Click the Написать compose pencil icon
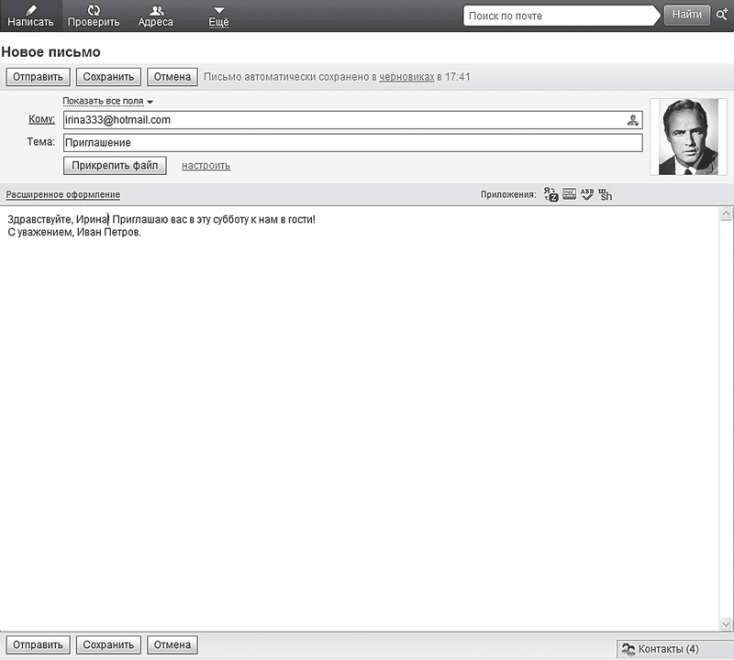Image resolution: width=734 pixels, height=660 pixels. (31, 9)
